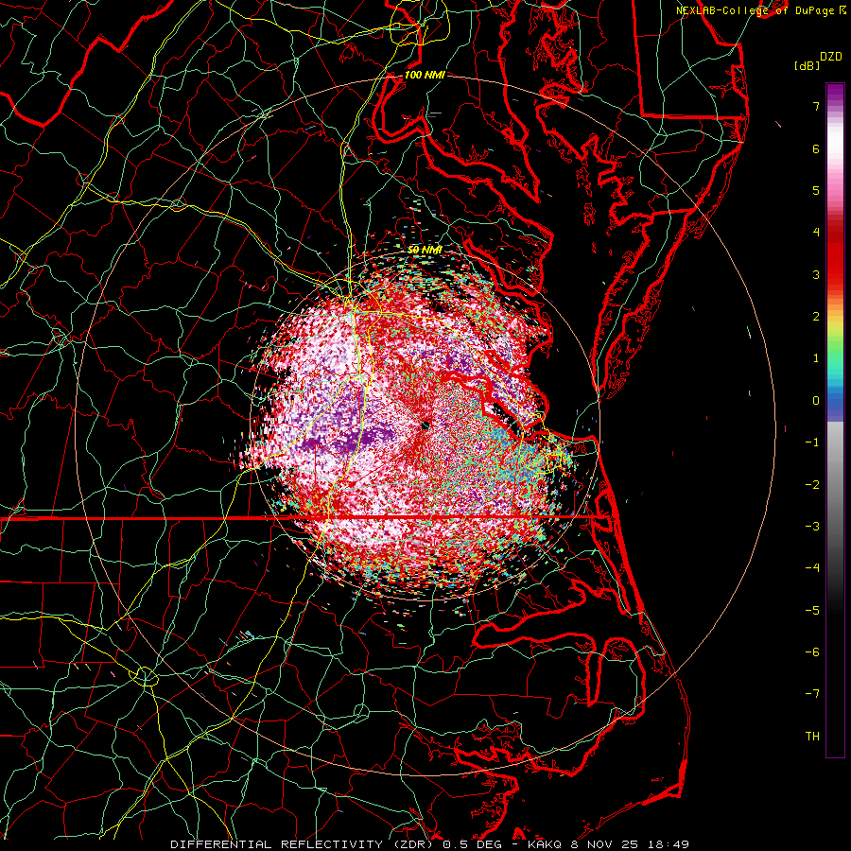This screenshot has width=851, height=851.
Task: Click the 6 dB tick label on scale
Action: click(x=816, y=148)
